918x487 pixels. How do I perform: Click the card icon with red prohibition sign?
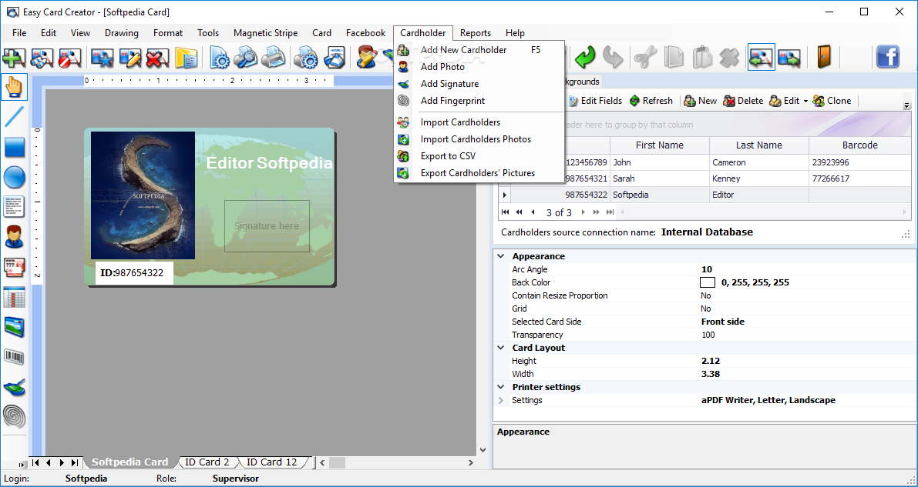pyautogui.click(x=69, y=57)
